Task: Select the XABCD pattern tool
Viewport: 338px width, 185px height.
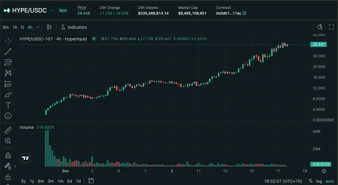Action: tap(8, 73)
